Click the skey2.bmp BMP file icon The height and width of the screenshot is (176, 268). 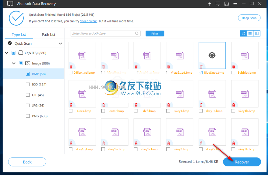click(180, 132)
